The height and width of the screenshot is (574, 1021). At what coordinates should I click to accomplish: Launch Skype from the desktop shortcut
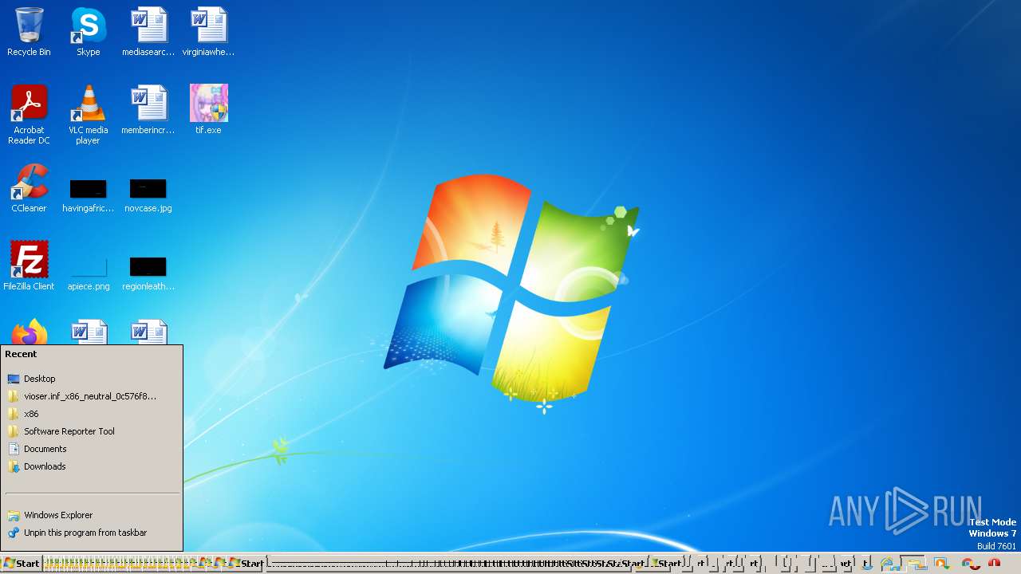pos(88,33)
